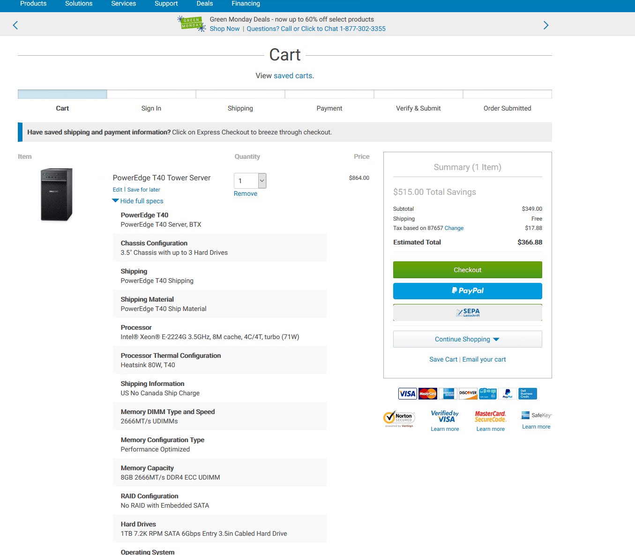Change the tax ZIP code
635x555 pixels.
click(454, 228)
